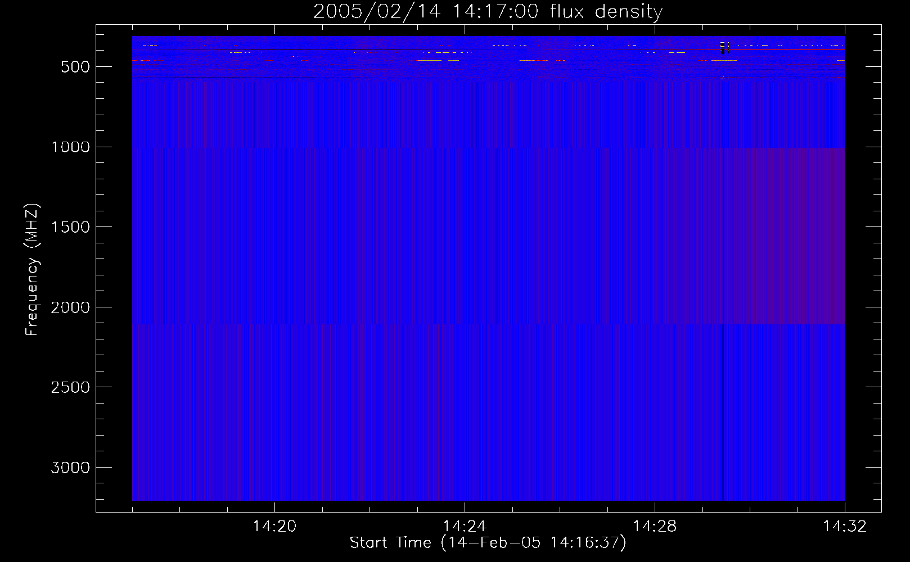Click the 14:20 time tick label

pyautogui.click(x=274, y=527)
